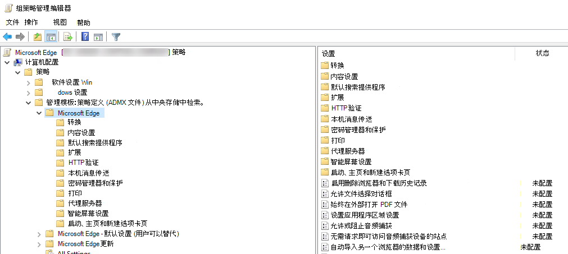Open 默认搜索提供程序 in right pane

(358, 87)
